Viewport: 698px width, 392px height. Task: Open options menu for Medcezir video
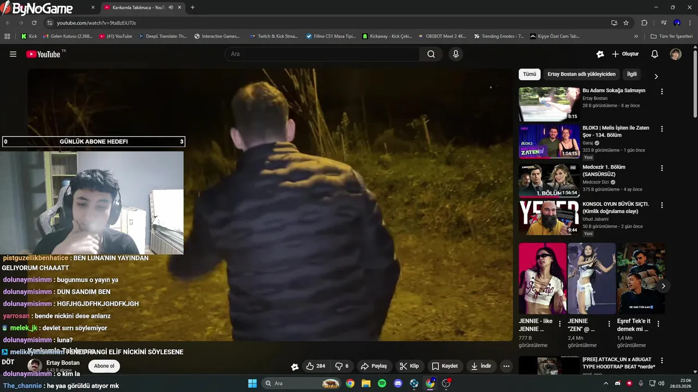tap(662, 168)
